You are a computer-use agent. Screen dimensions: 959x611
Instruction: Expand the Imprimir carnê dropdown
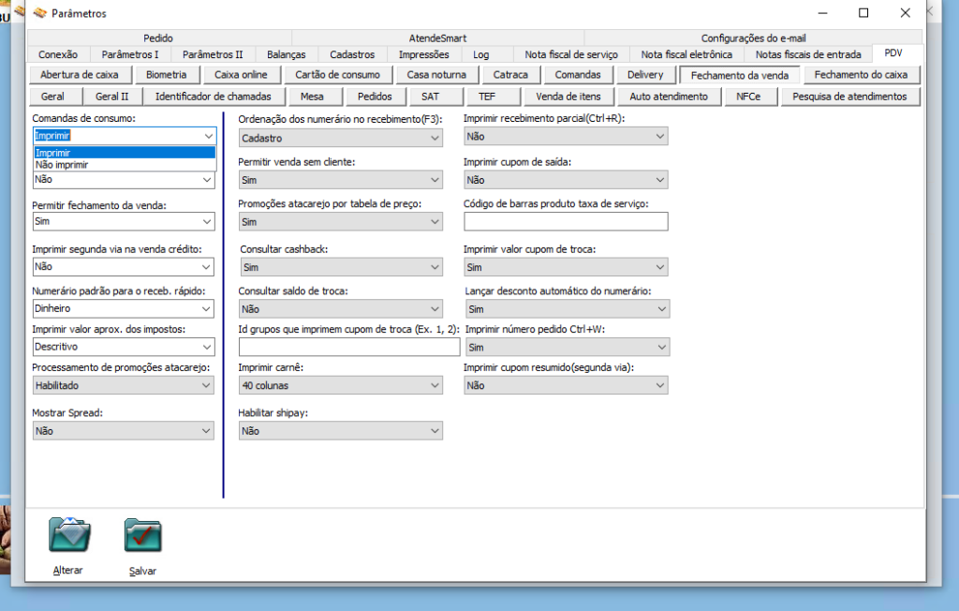coord(341,385)
